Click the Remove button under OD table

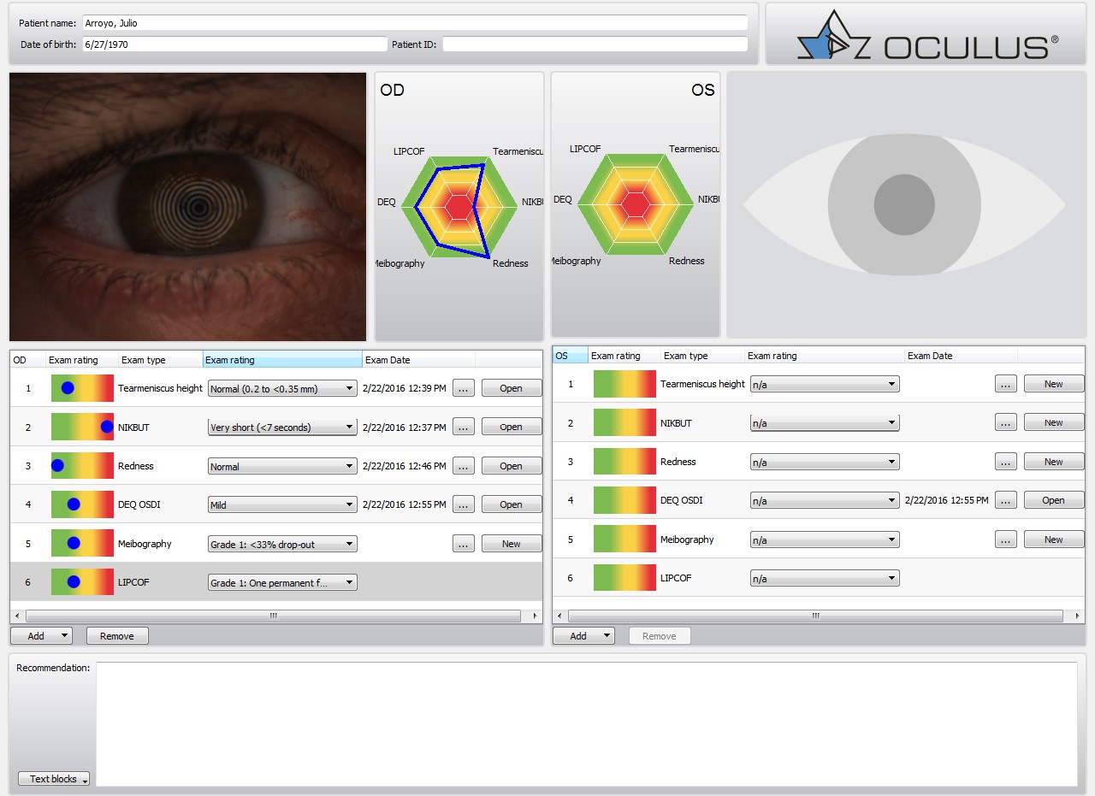pos(117,636)
